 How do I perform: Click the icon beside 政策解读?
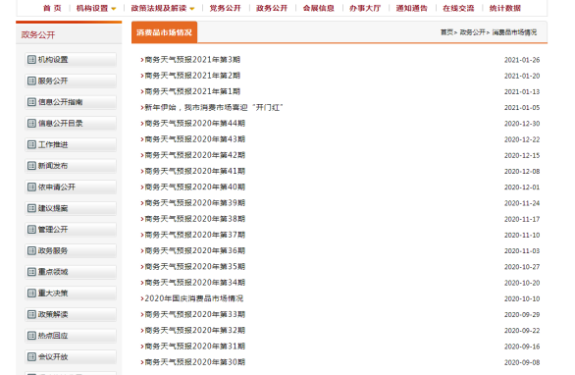[32, 314]
